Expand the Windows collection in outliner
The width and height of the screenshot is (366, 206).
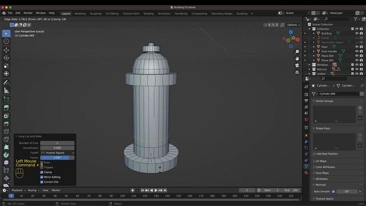pos(309,65)
